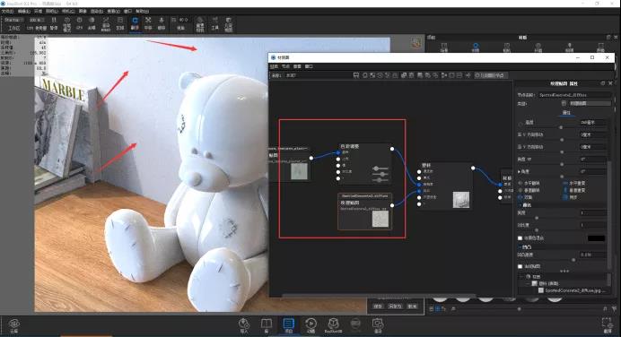Click the 节点名称 node name field

(x=574, y=95)
